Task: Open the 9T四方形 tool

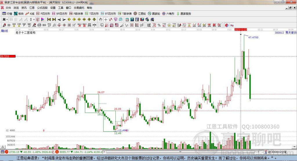Action: click(108, 14)
